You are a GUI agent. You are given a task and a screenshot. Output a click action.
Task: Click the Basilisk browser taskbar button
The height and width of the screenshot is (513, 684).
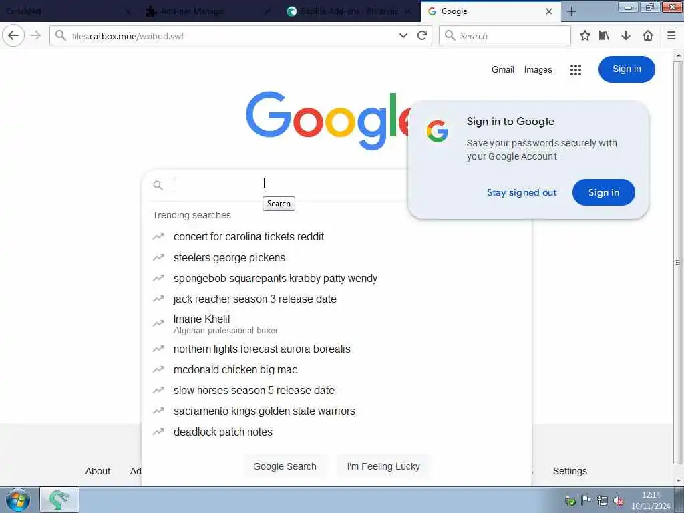pos(59,500)
